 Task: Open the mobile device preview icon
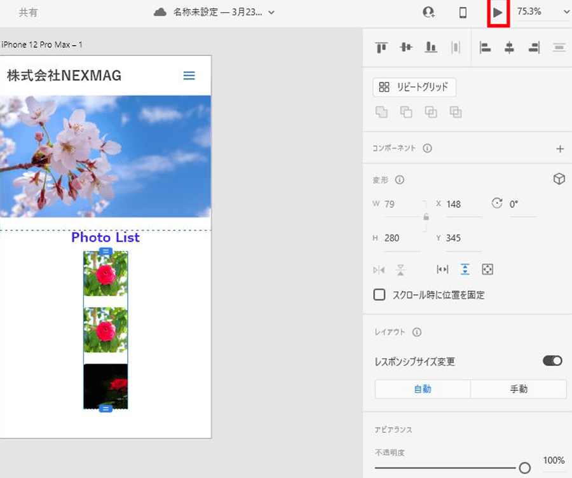(463, 13)
